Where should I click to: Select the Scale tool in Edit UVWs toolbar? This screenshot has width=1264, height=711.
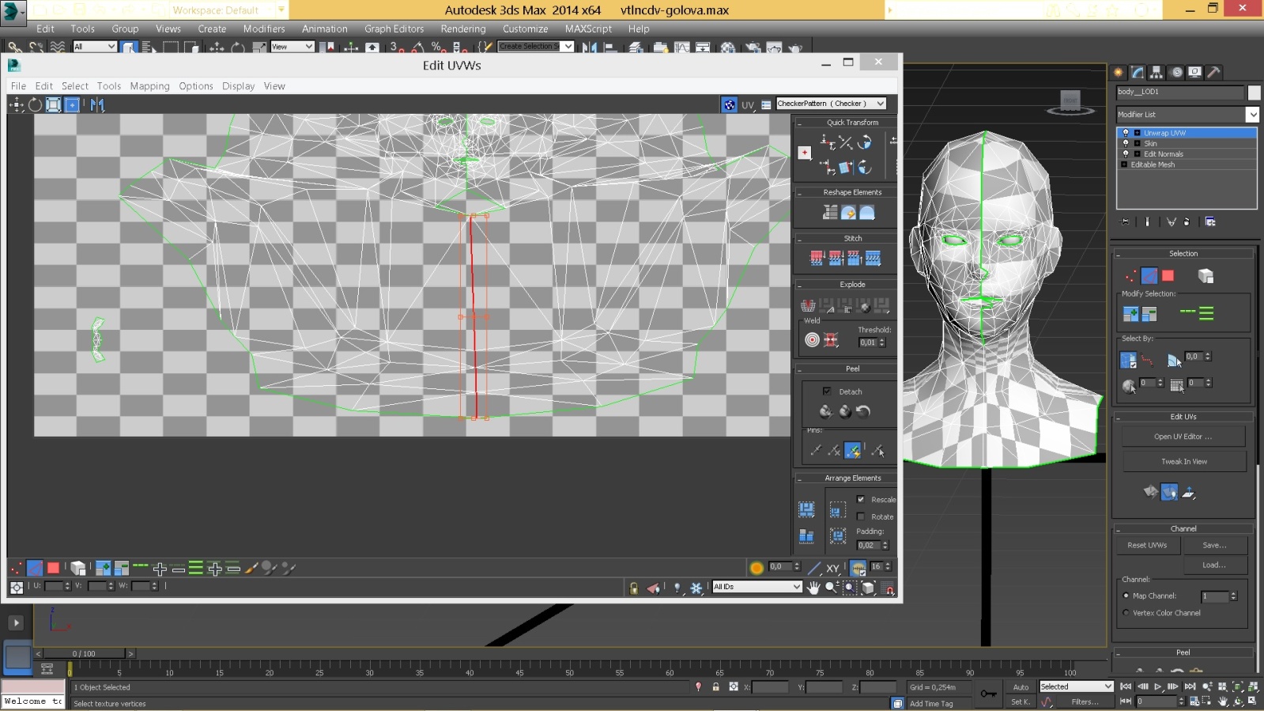click(53, 104)
